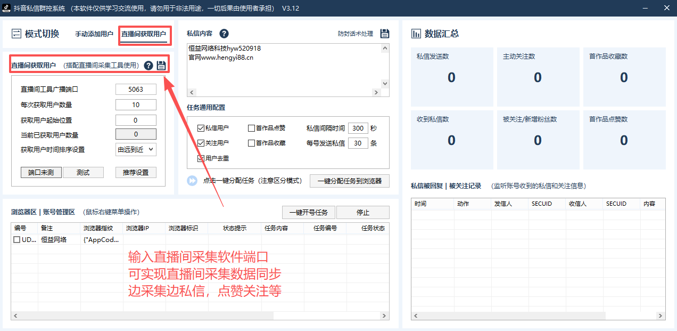Select the 恒益网络 cell in browser list
This screenshot has width=677, height=331.
tap(59, 240)
